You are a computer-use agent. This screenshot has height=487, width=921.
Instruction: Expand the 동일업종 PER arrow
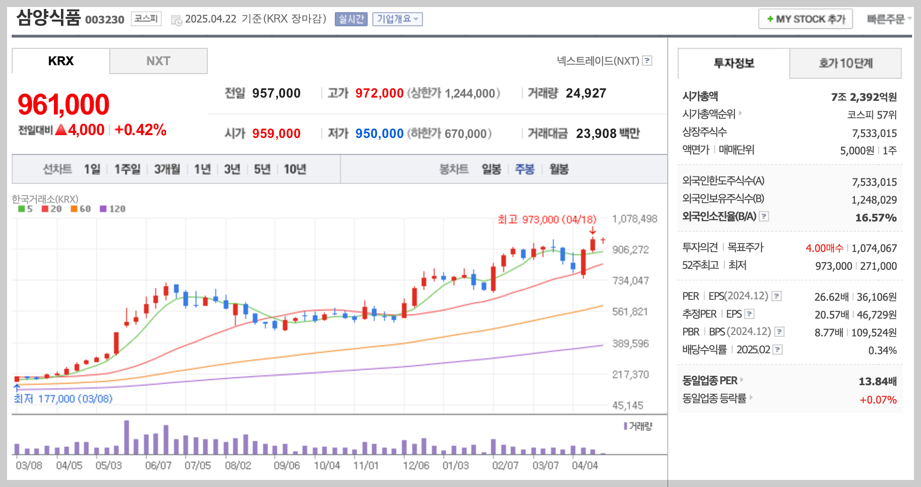[x=741, y=380]
